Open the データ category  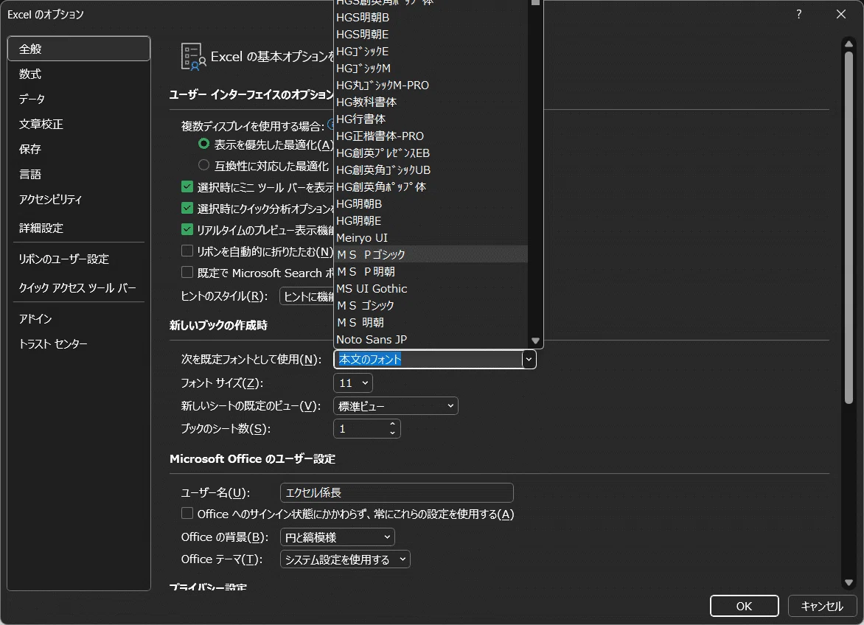coord(79,99)
